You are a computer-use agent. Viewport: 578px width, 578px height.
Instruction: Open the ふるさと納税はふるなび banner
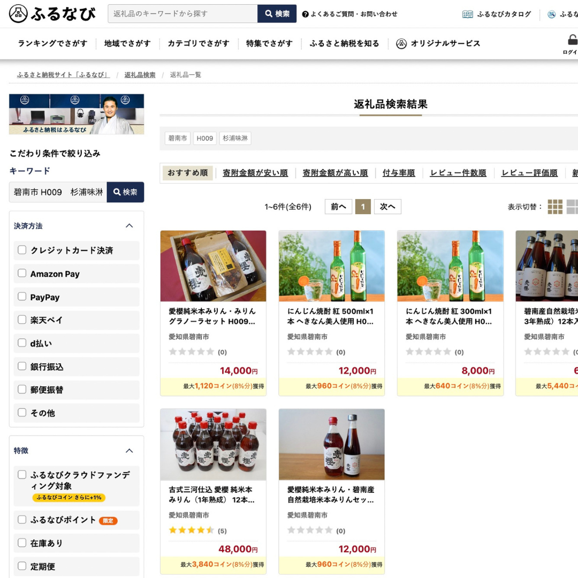coord(77,115)
